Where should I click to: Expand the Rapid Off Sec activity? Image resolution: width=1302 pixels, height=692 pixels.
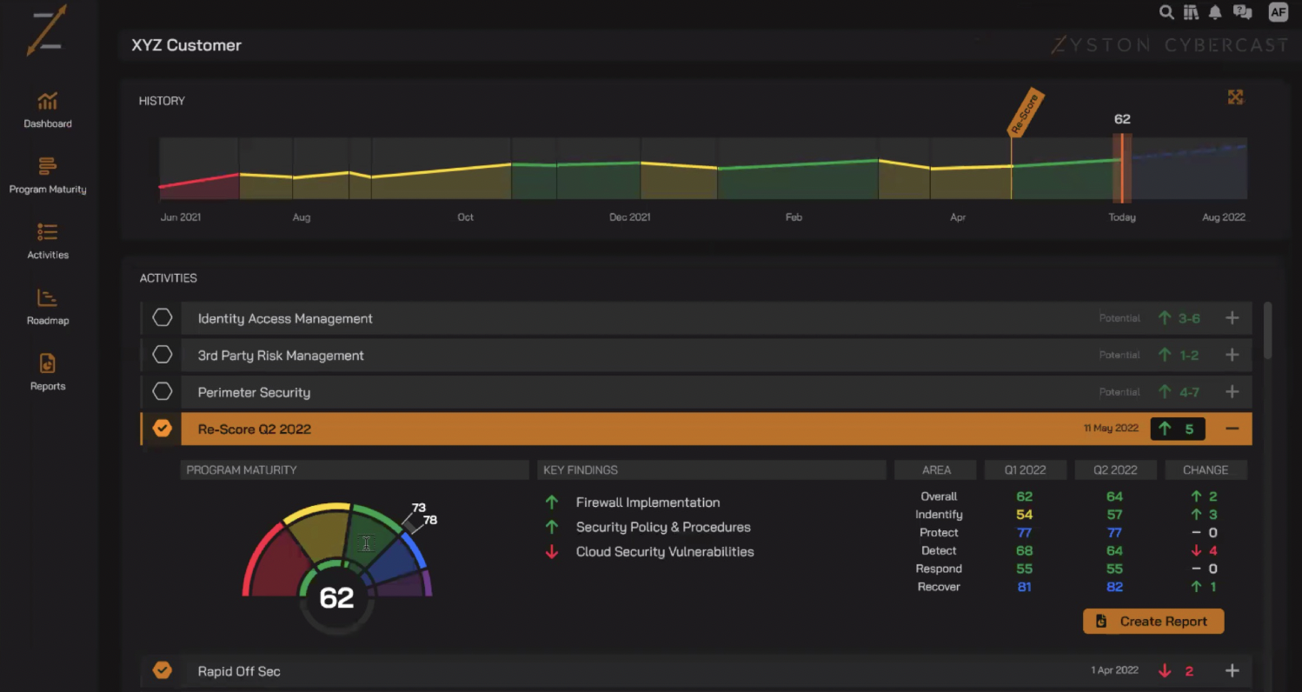(x=1232, y=670)
